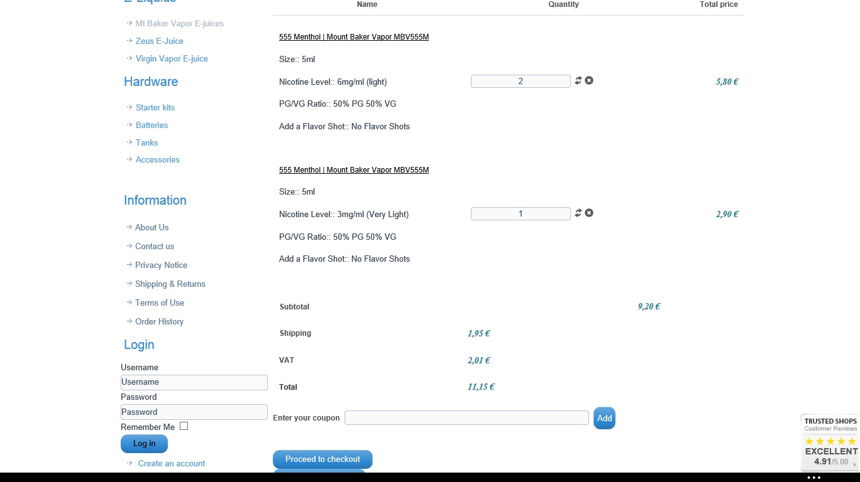Remove the 6mg/ml item from cart
The image size is (860, 482).
pyautogui.click(x=589, y=80)
